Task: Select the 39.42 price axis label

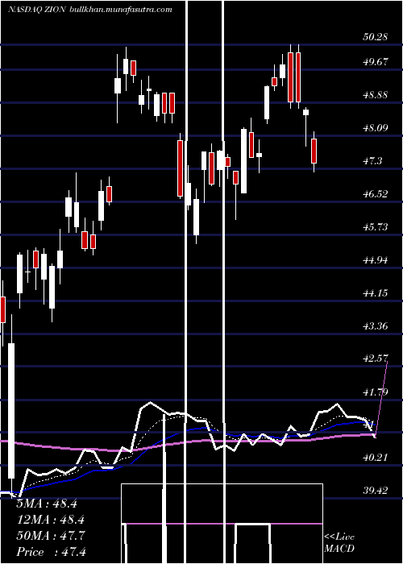Action: [376, 491]
